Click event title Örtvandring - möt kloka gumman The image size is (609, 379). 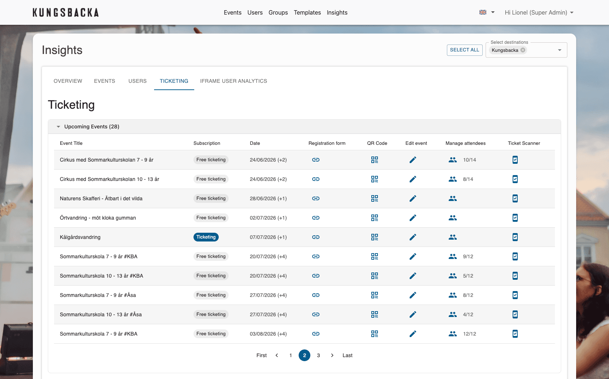pyautogui.click(x=98, y=218)
